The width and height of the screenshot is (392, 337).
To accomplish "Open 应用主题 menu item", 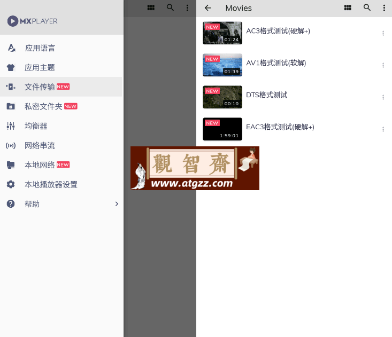I will tap(61, 67).
